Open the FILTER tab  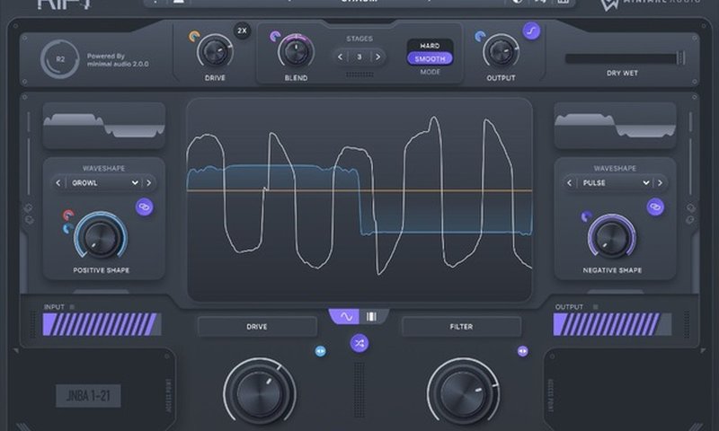(461, 327)
